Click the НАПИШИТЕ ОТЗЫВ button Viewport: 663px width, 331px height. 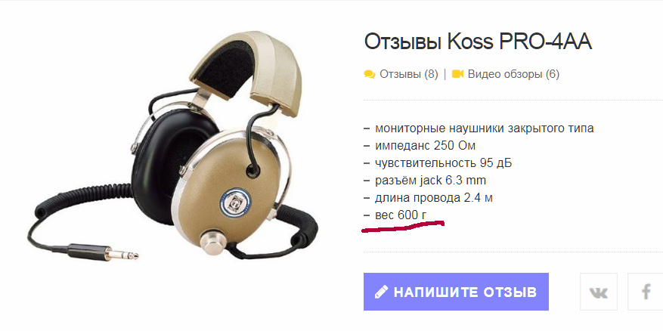point(456,292)
